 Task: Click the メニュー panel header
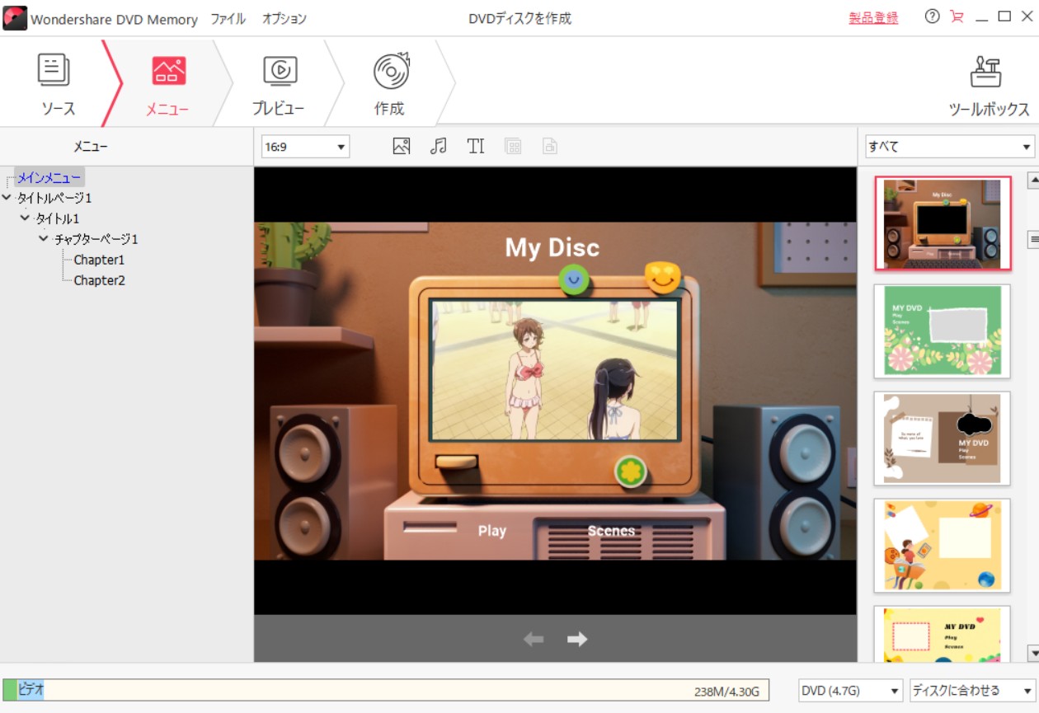coord(91,147)
